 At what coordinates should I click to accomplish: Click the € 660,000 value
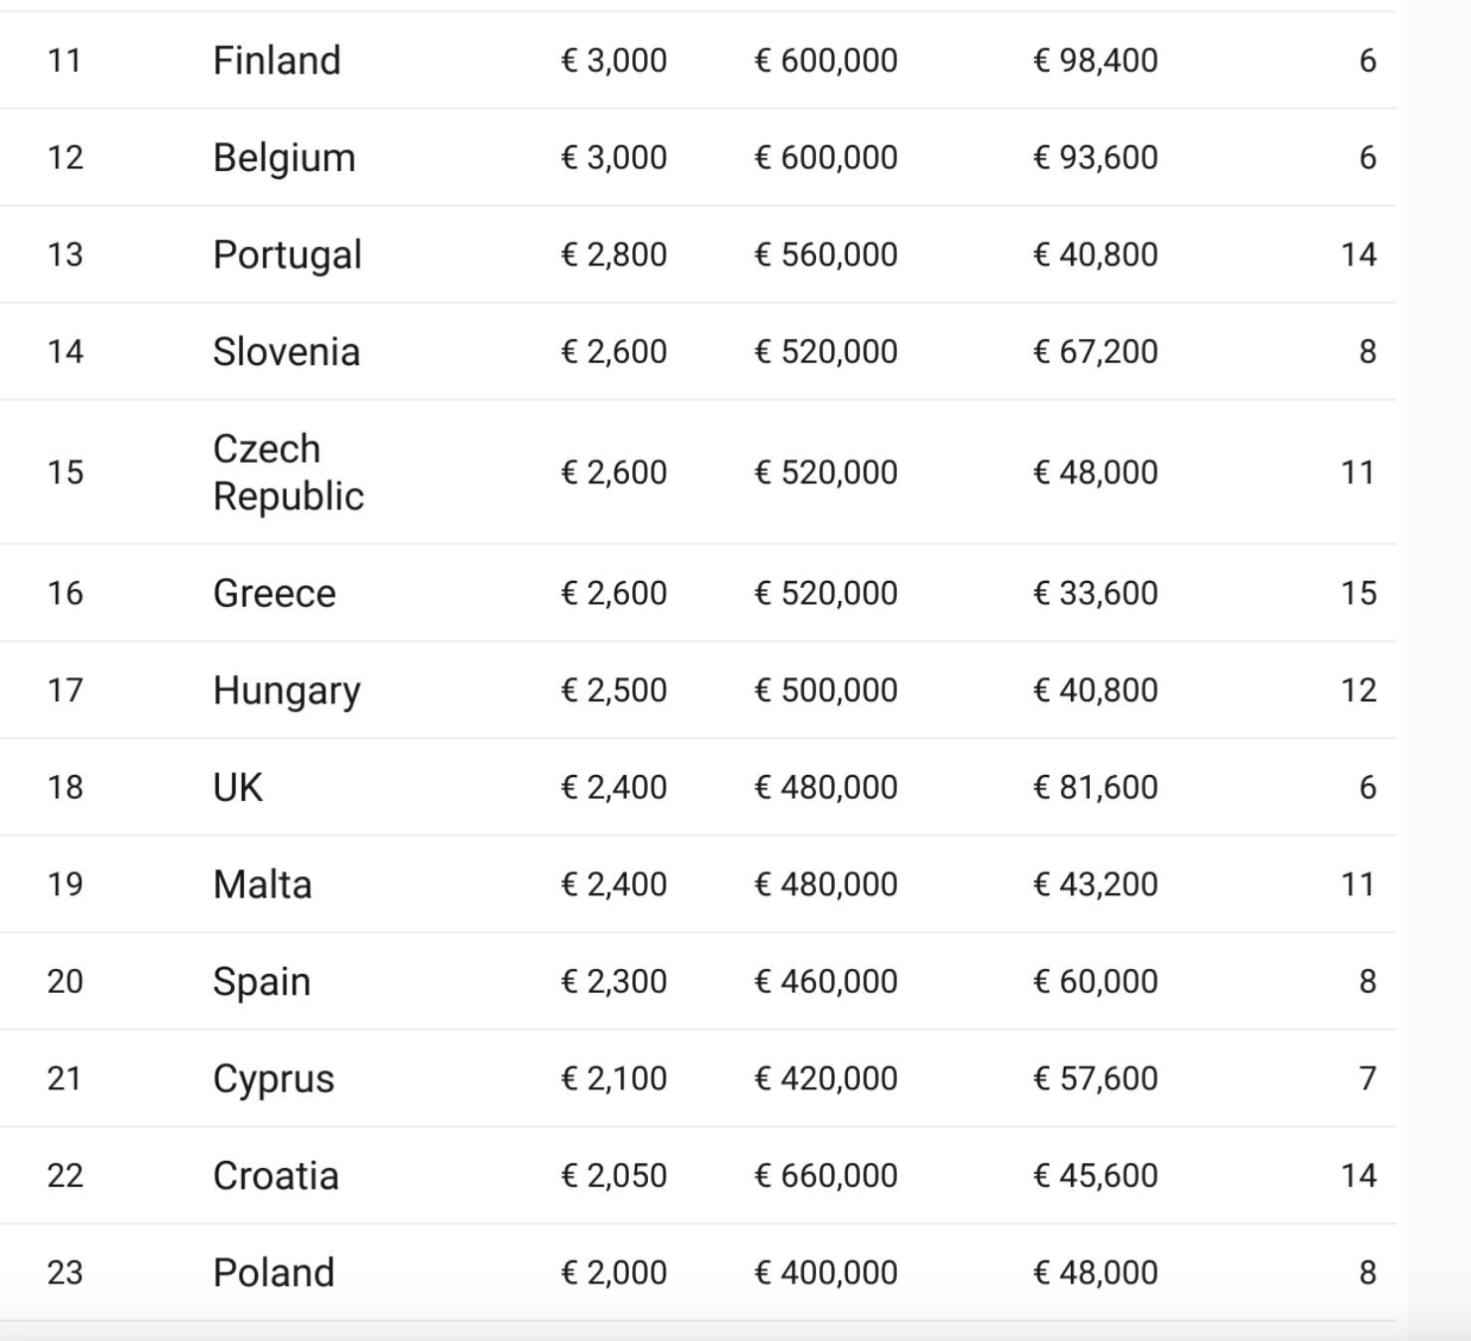click(825, 1176)
